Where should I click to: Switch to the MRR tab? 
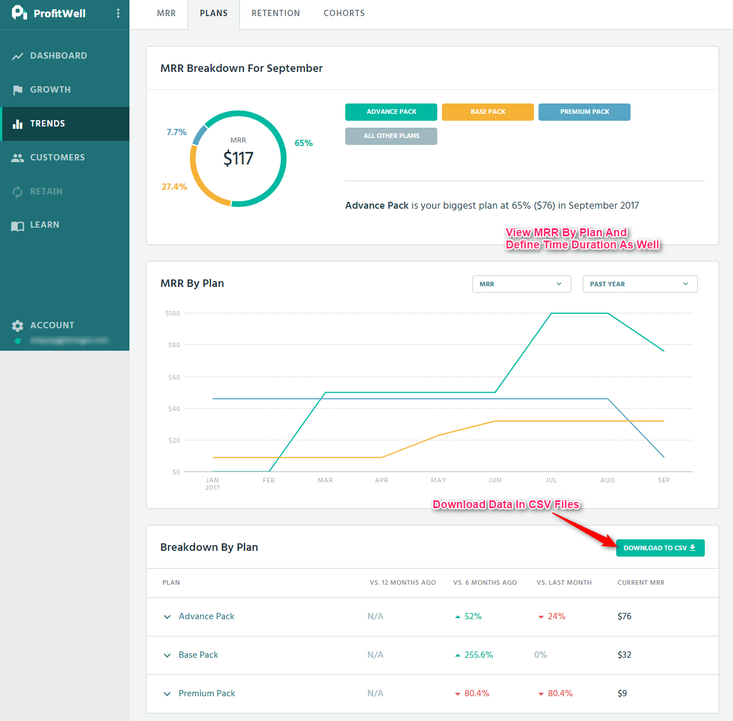[166, 13]
